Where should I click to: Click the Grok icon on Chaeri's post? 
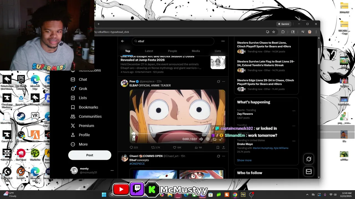coord(218,156)
